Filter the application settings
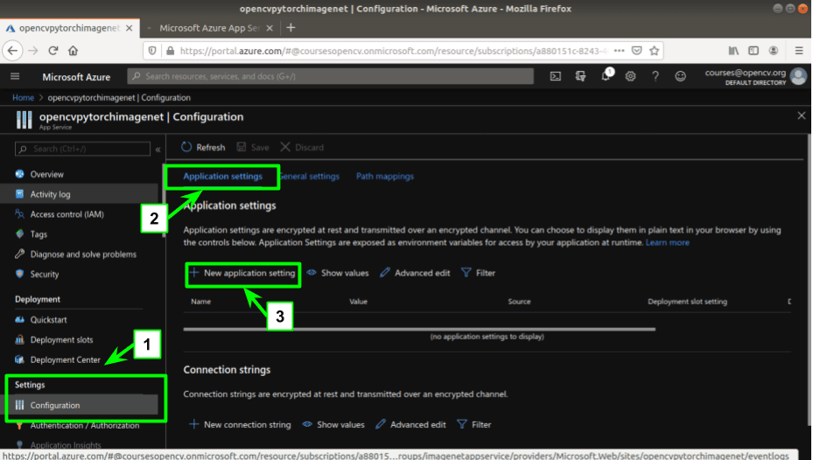 click(x=478, y=273)
